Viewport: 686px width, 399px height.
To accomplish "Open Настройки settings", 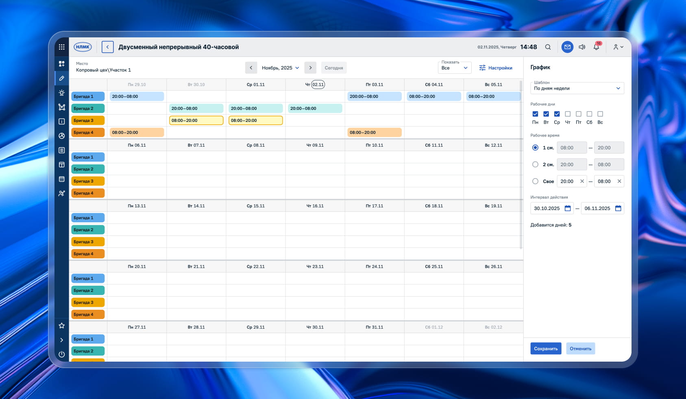I will point(495,68).
